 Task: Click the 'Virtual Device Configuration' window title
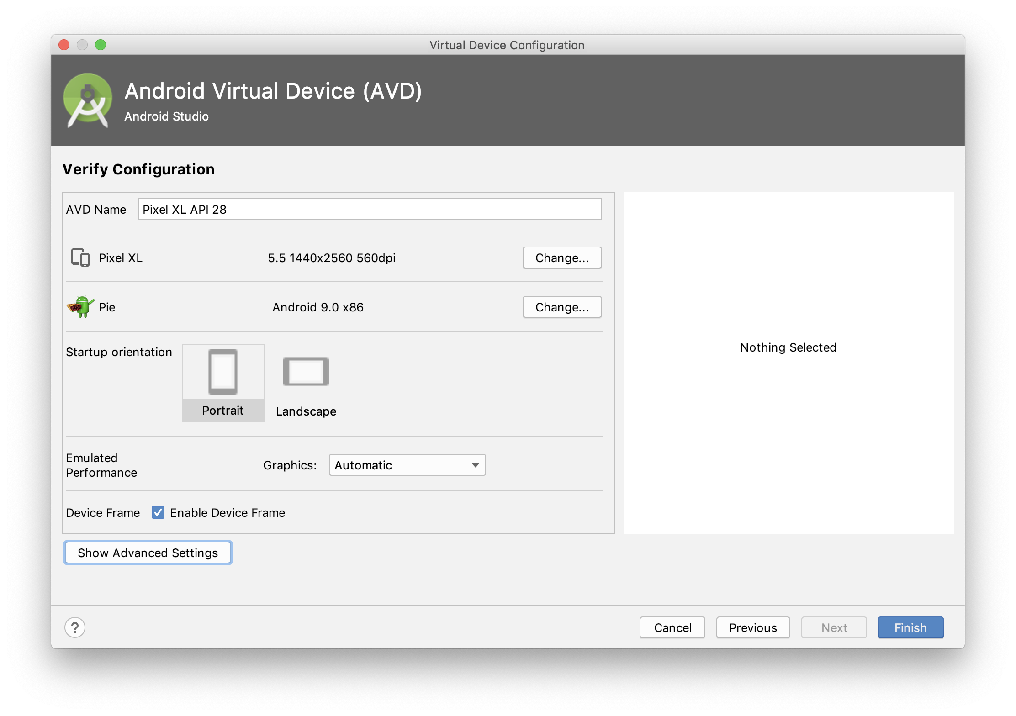tap(507, 45)
